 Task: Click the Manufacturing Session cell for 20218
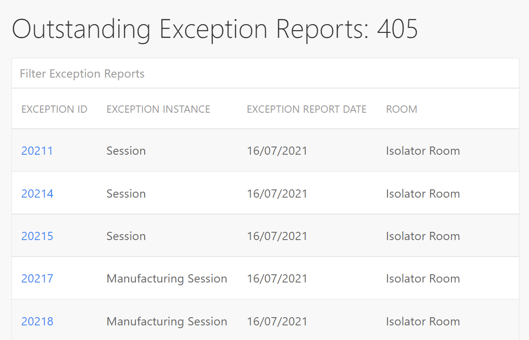pyautogui.click(x=167, y=321)
